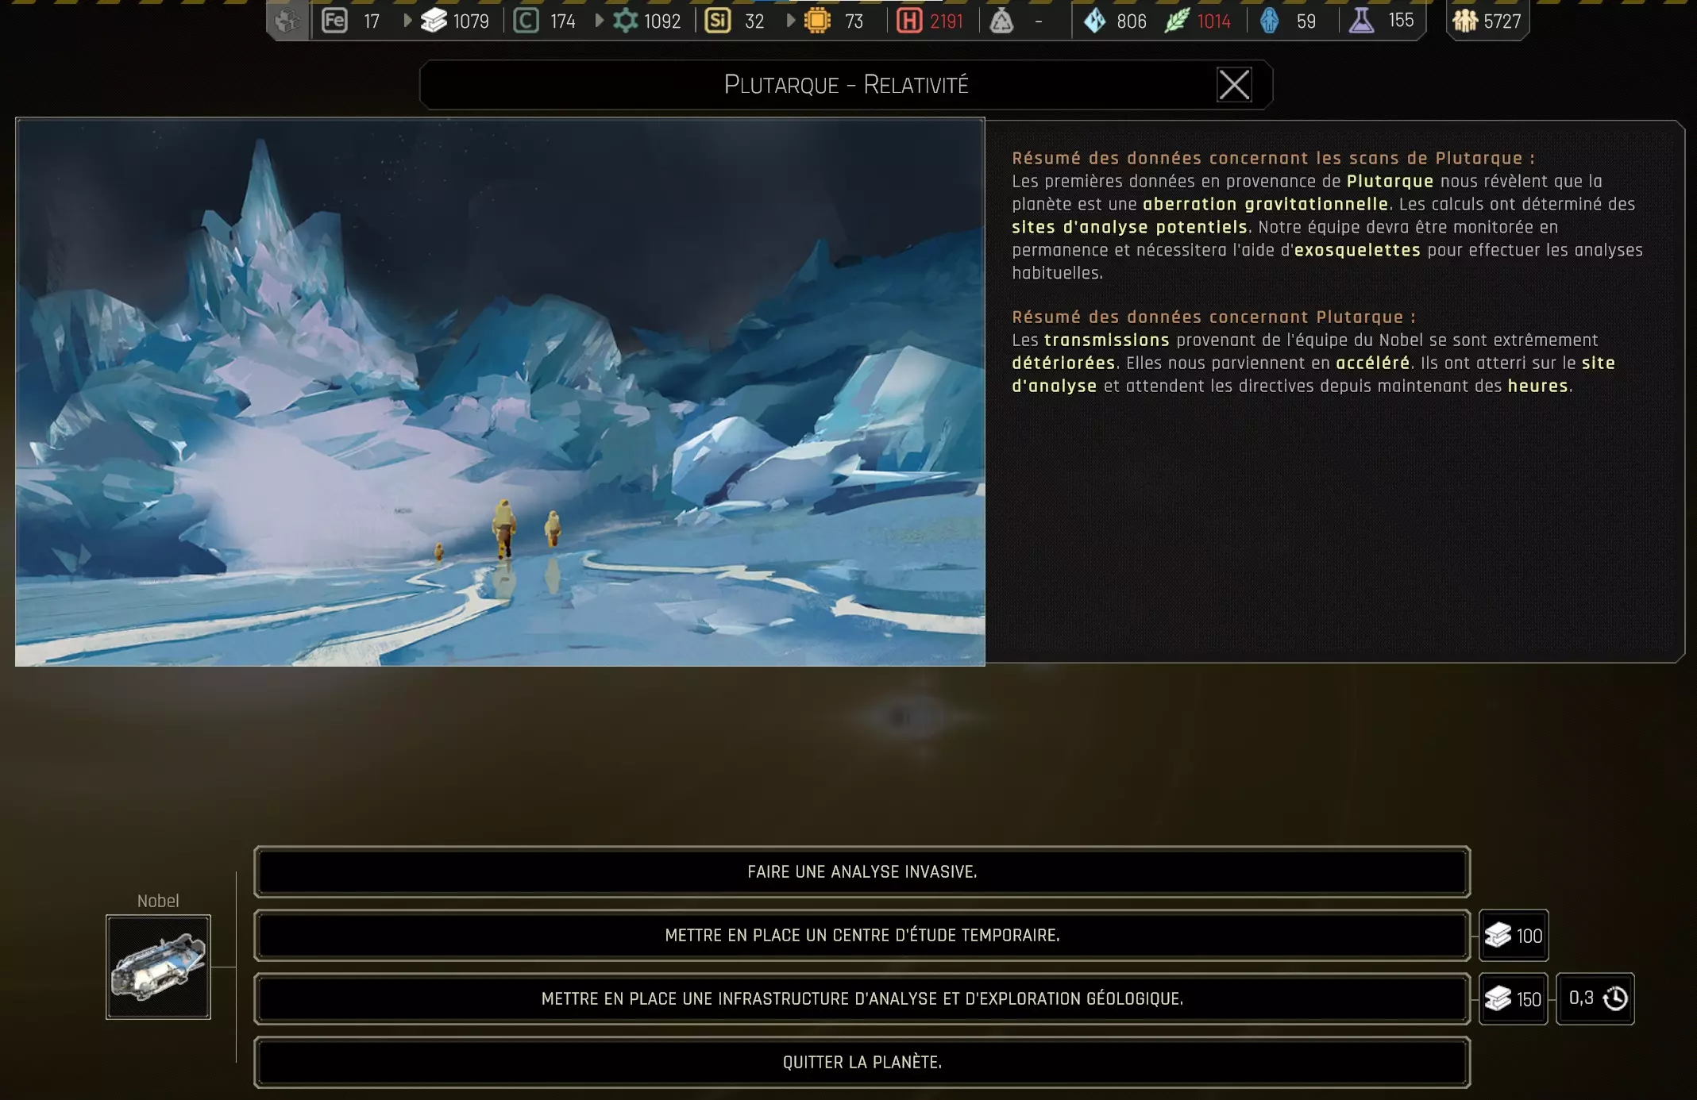Expand the arrow between silicon and electronics
This screenshot has width=1697, height=1100.
pyautogui.click(x=791, y=21)
